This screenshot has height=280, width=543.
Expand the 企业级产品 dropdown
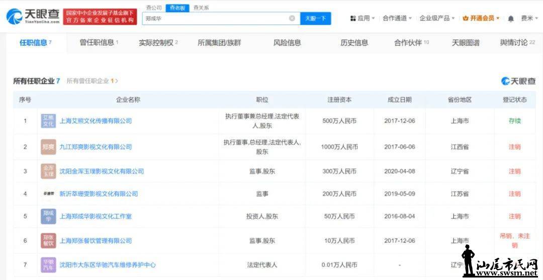point(437,19)
